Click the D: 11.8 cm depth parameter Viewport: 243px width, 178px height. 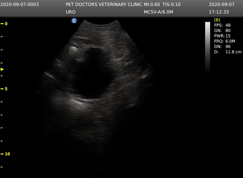[x=228, y=52]
